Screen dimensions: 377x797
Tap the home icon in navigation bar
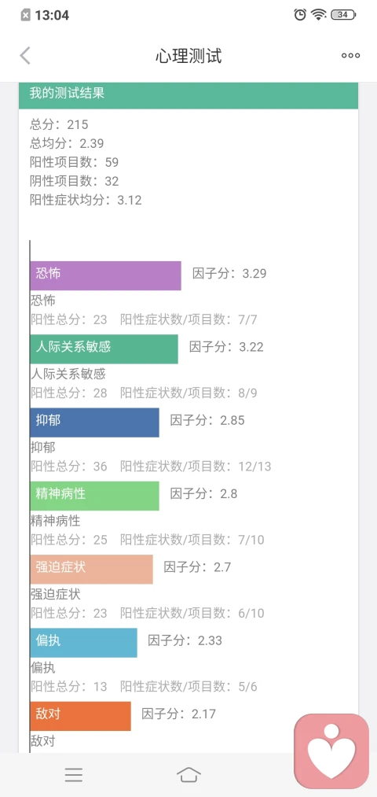(188, 775)
